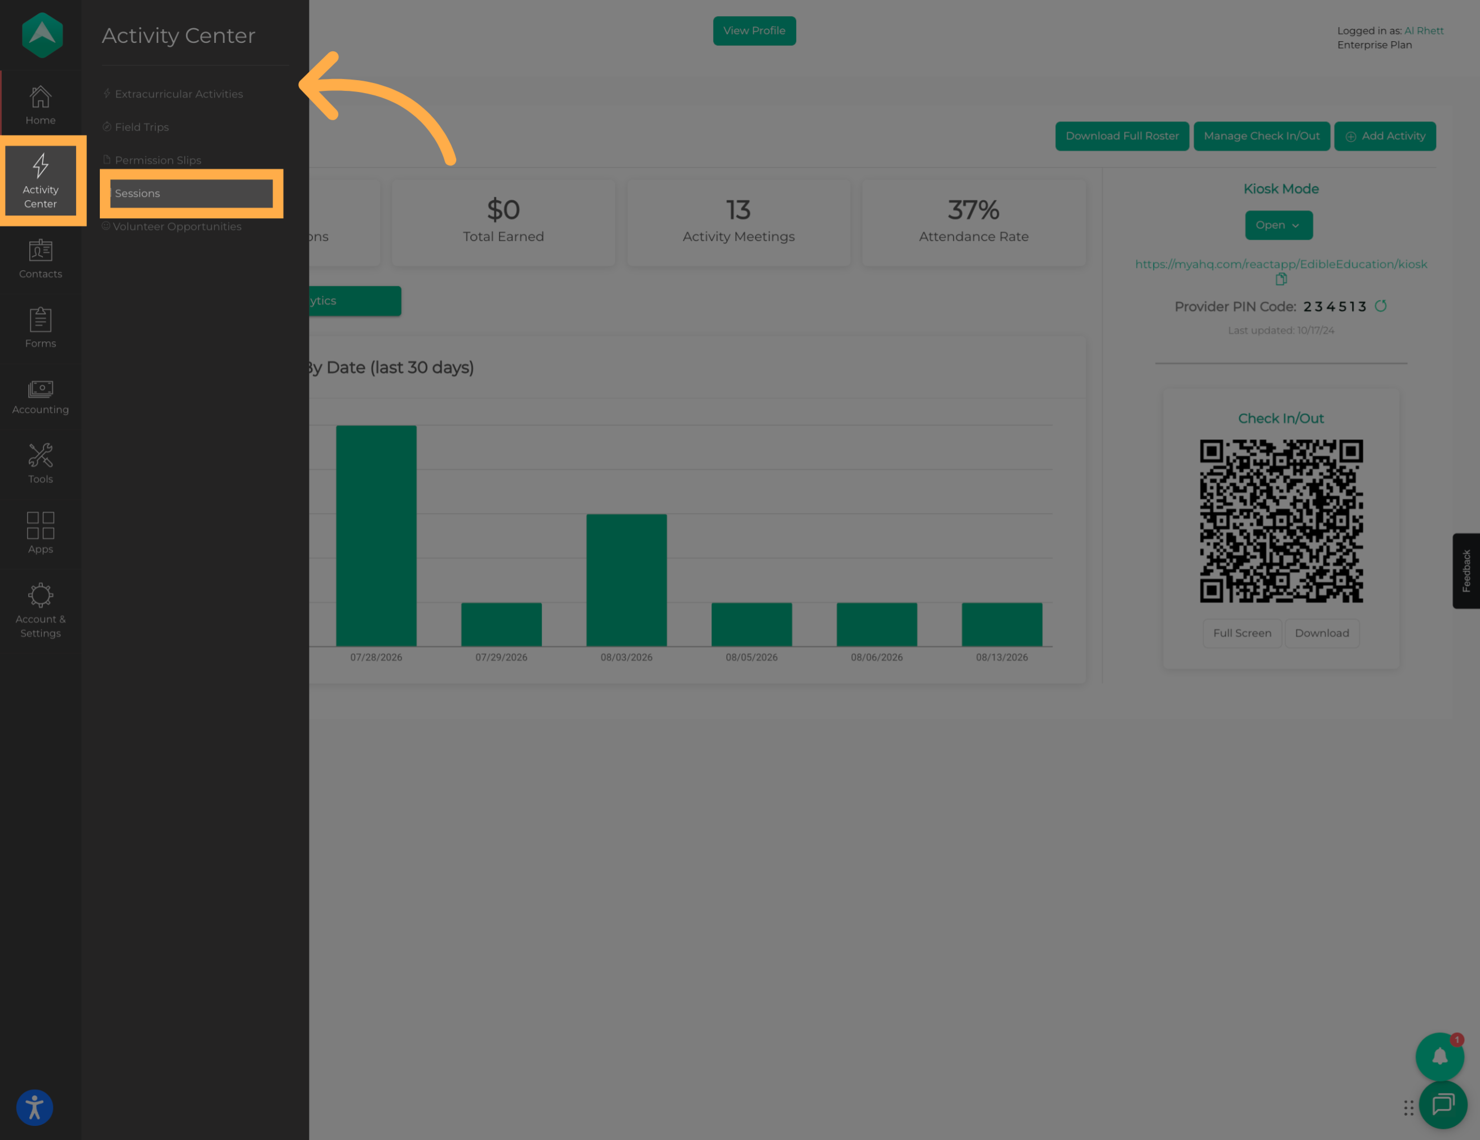Open Account & Settings in the sidebar
This screenshot has height=1140, width=1480.
pyautogui.click(x=41, y=610)
